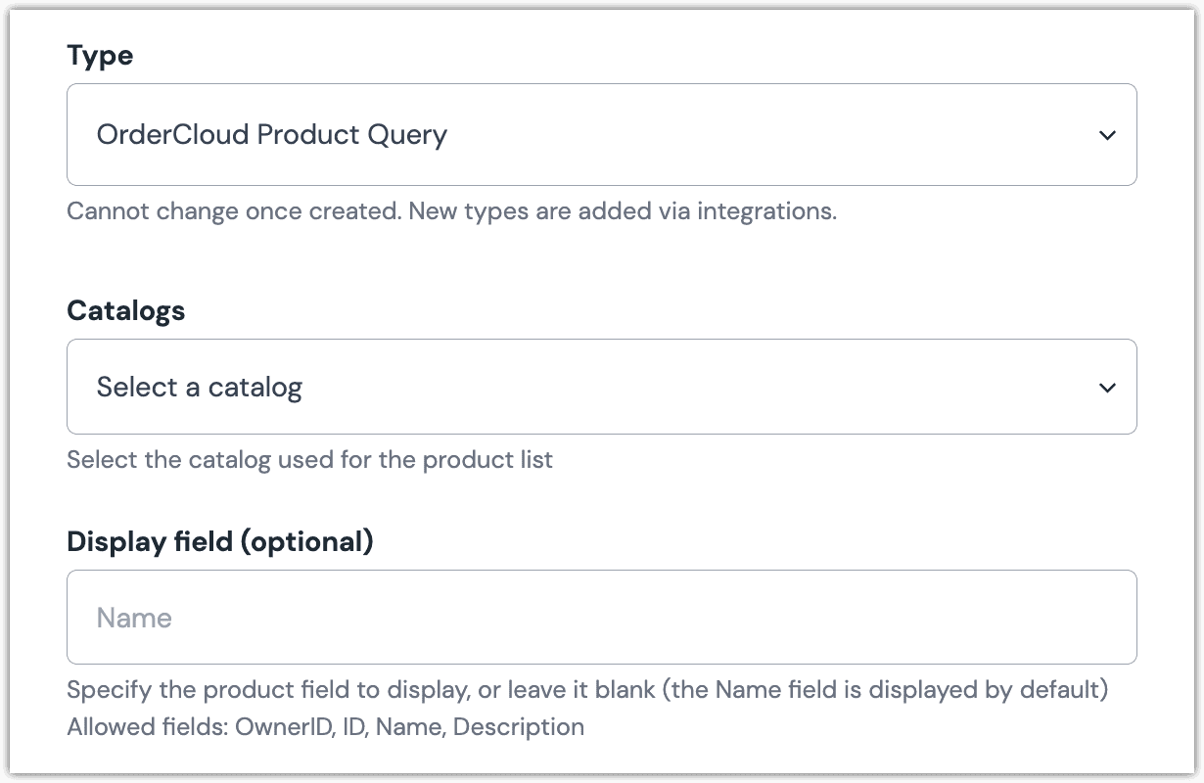This screenshot has width=1204, height=783.
Task: Click the chevron arrow in Type field
Action: (1107, 135)
